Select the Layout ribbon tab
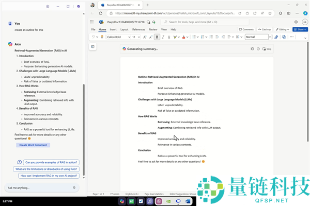Screen dimensions: 310x206 point(125,29)
